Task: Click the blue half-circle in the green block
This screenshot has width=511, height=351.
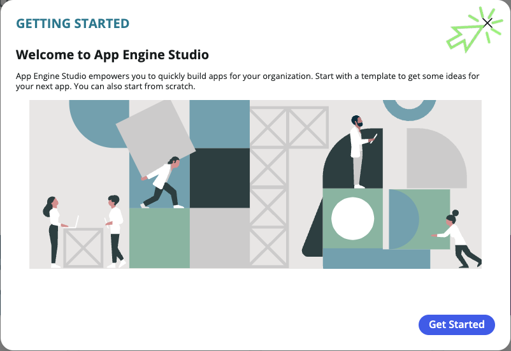Action: (401, 219)
